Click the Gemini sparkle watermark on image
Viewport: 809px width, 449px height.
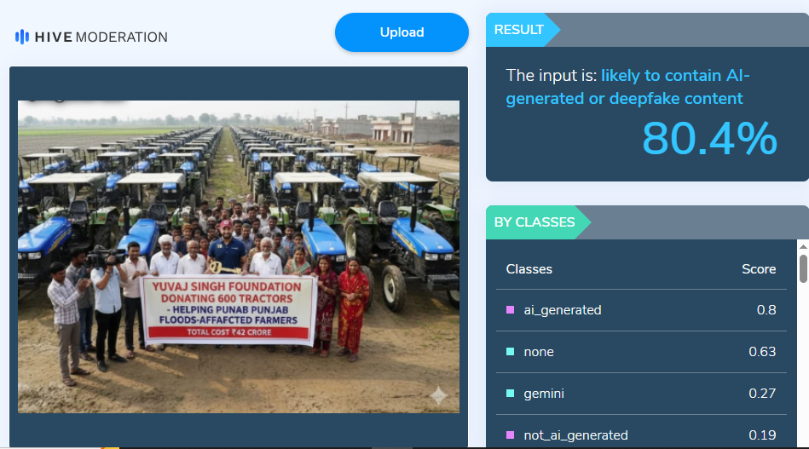coord(438,395)
